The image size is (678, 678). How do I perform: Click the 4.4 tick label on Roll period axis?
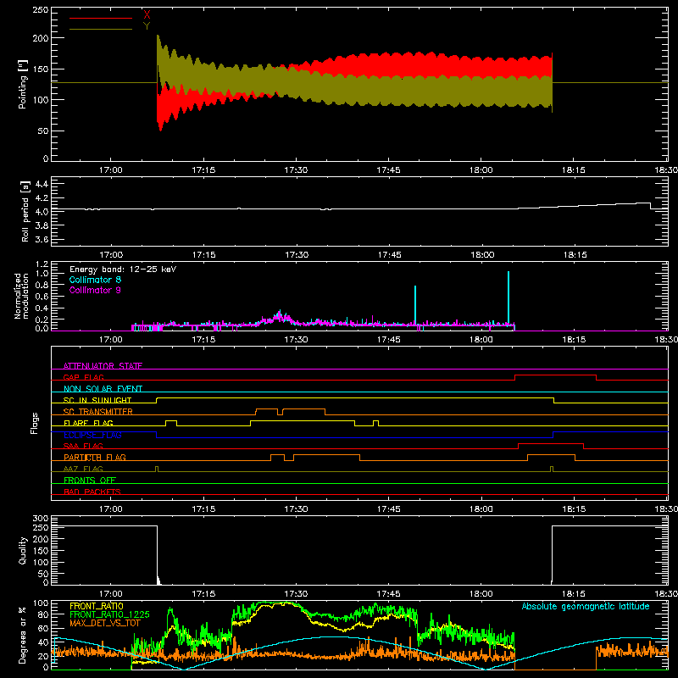click(42, 184)
